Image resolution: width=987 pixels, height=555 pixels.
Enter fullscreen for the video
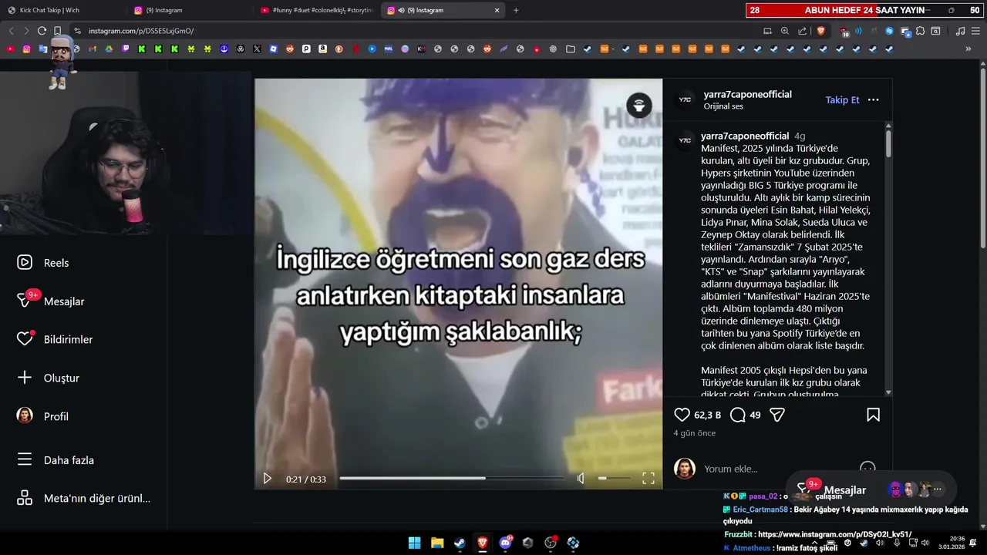pyautogui.click(x=648, y=479)
